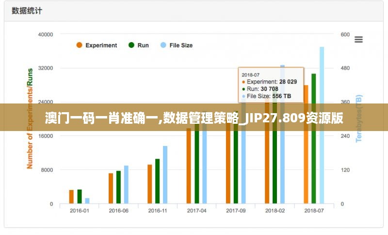Click the green Run legend dot
The image size is (388, 235).
[131, 45]
